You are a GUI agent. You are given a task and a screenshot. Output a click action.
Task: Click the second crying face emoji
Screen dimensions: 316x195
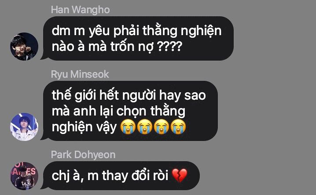pos(145,126)
